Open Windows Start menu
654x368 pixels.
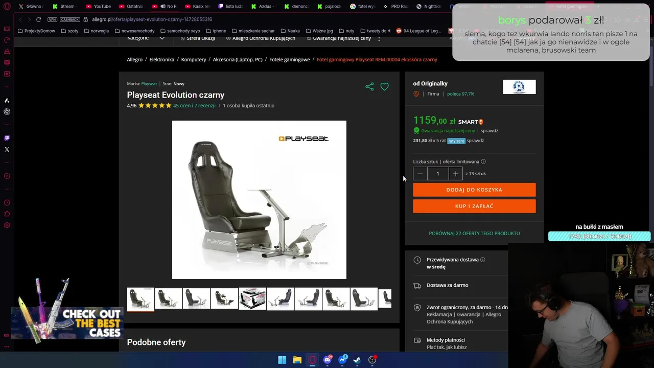282,360
